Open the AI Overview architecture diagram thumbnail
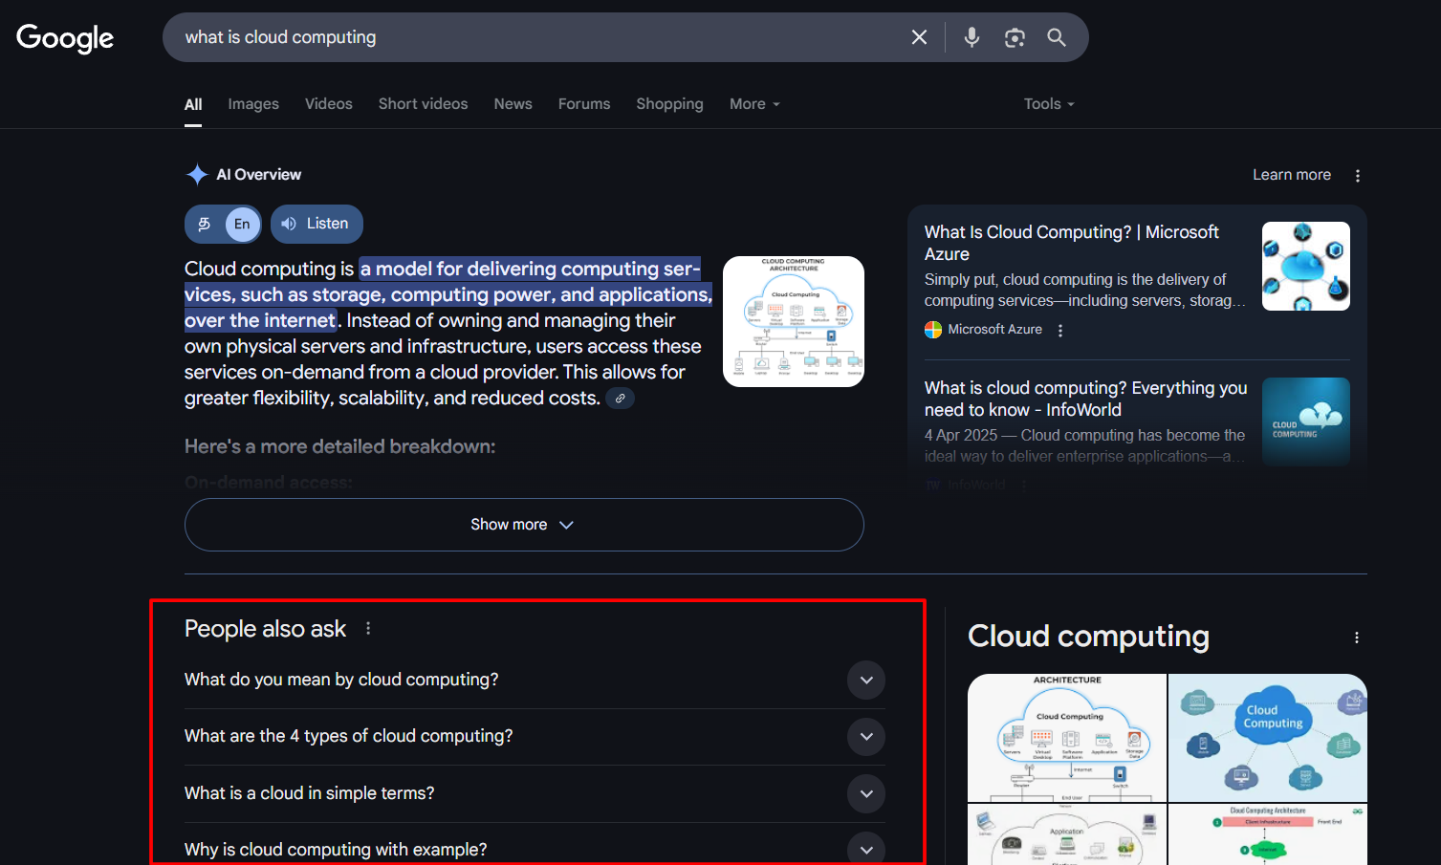The height and width of the screenshot is (865, 1441). [794, 322]
